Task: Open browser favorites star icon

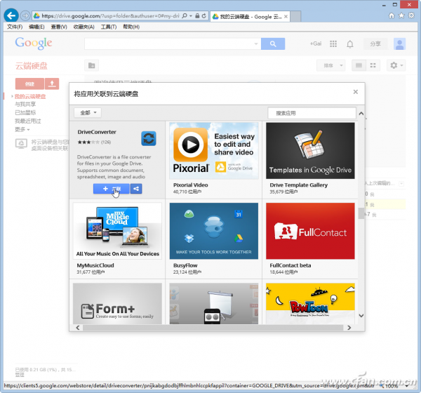Action: [x=401, y=15]
